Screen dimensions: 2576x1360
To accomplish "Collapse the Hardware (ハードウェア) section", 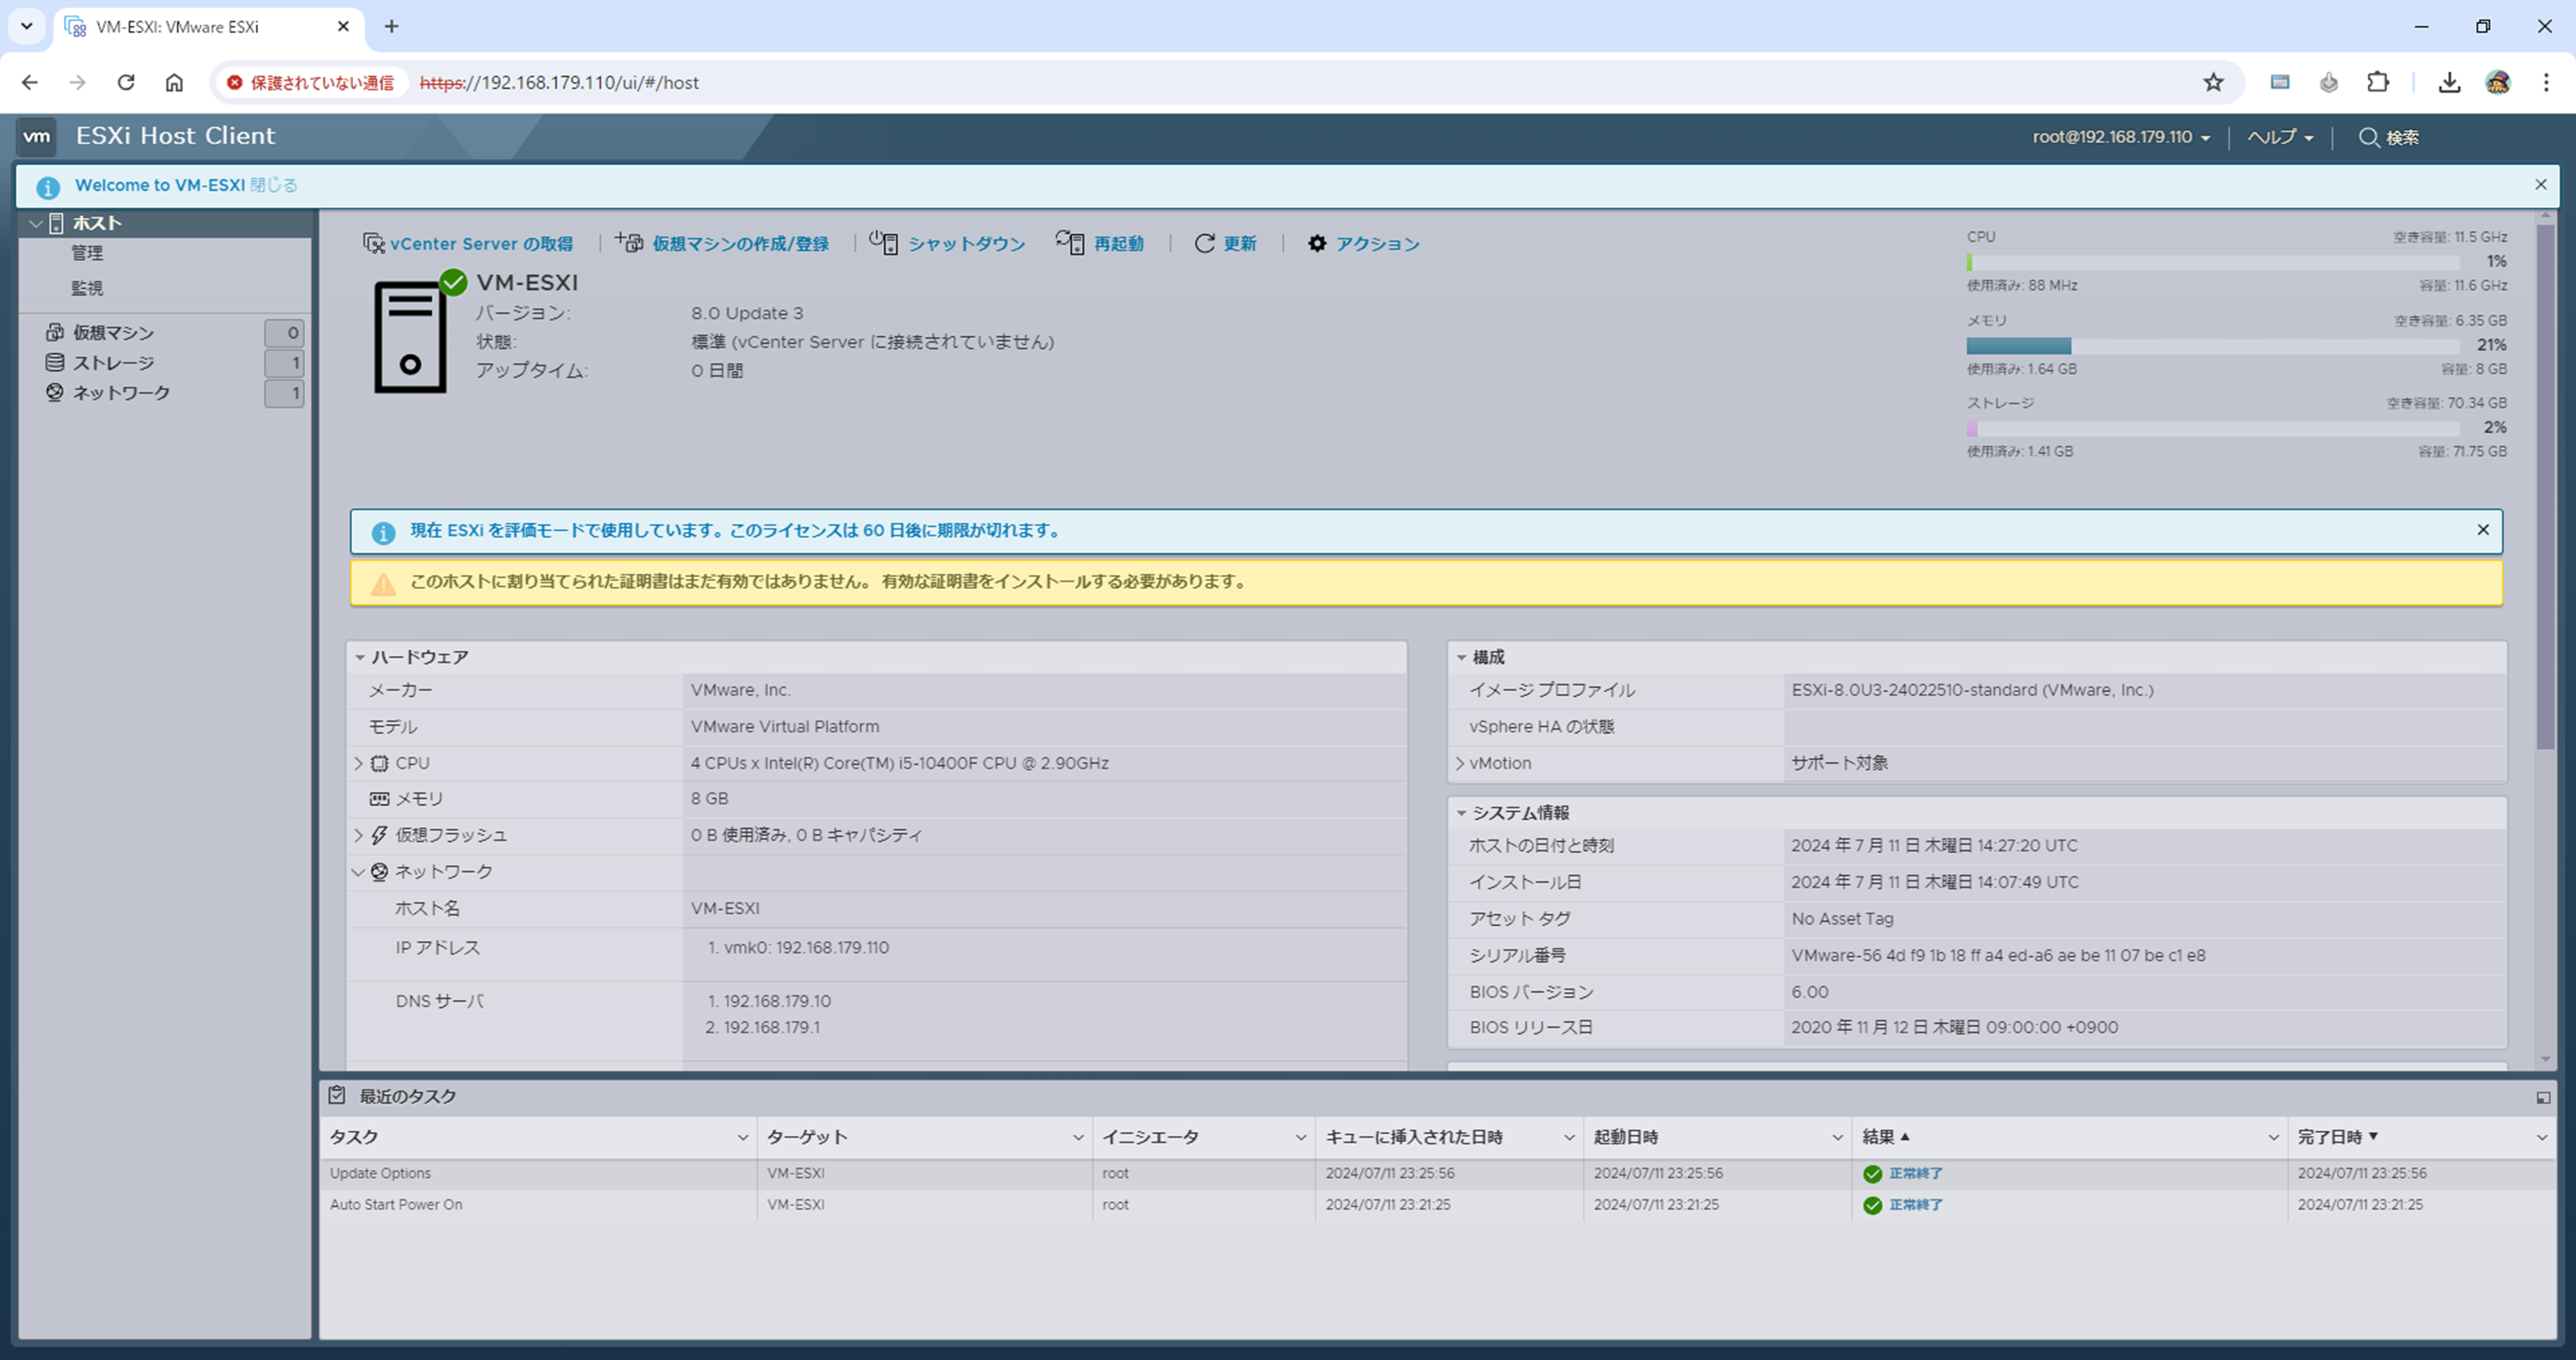I will pyautogui.click(x=360, y=657).
